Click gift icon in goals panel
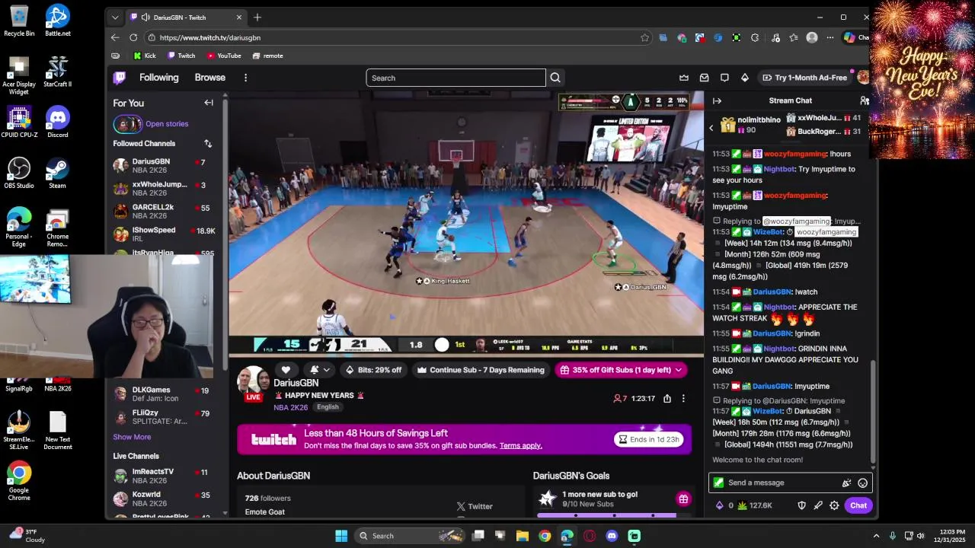975x548 pixels. click(683, 499)
